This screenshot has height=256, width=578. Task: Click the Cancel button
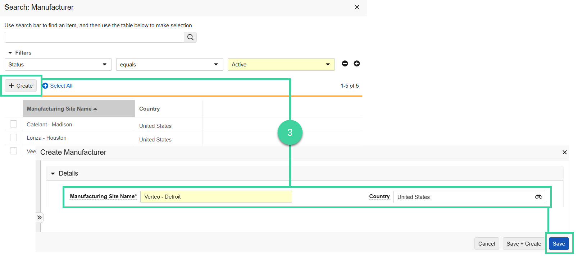[487, 244]
